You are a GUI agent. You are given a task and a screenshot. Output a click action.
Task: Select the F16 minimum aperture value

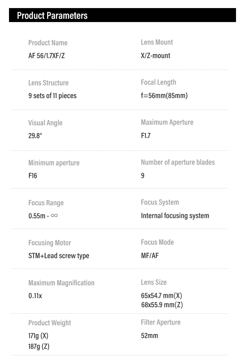tap(33, 176)
